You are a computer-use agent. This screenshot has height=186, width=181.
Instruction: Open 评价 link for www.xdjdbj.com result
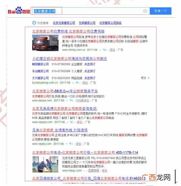(78, 144)
